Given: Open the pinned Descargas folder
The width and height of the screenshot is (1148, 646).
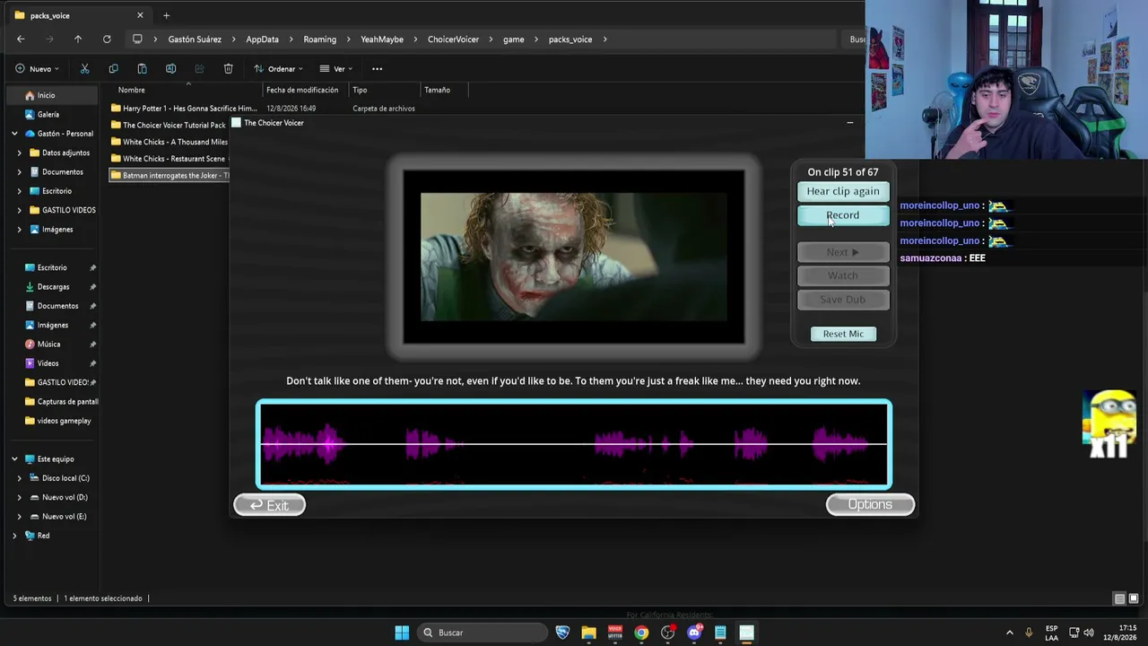Looking at the screenshot, I should tap(53, 287).
